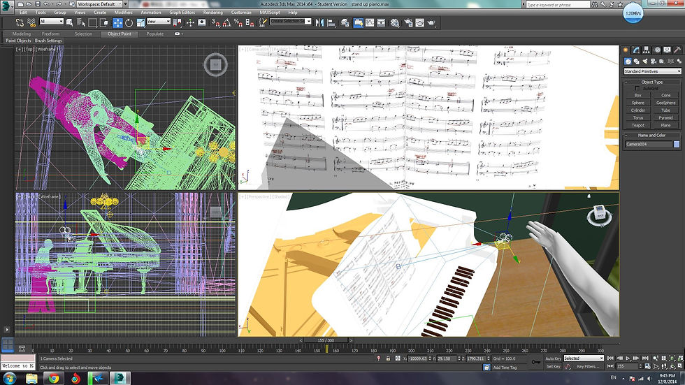Click the Play Animation button
The image size is (685, 385).
tap(628, 358)
